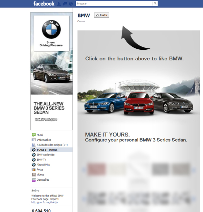Click the 6.694.510 likes count
The image size is (203, 212).
point(41,210)
